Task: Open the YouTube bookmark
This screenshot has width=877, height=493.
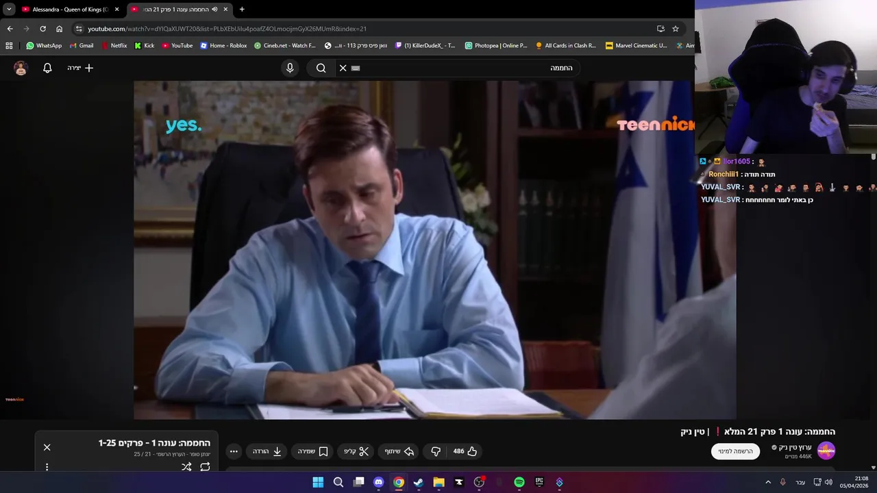Action: (177, 46)
